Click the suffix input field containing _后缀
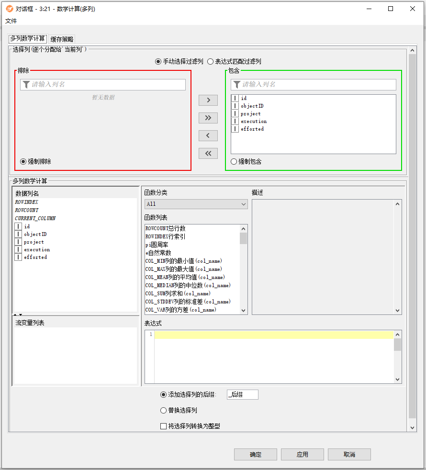 [242, 394]
